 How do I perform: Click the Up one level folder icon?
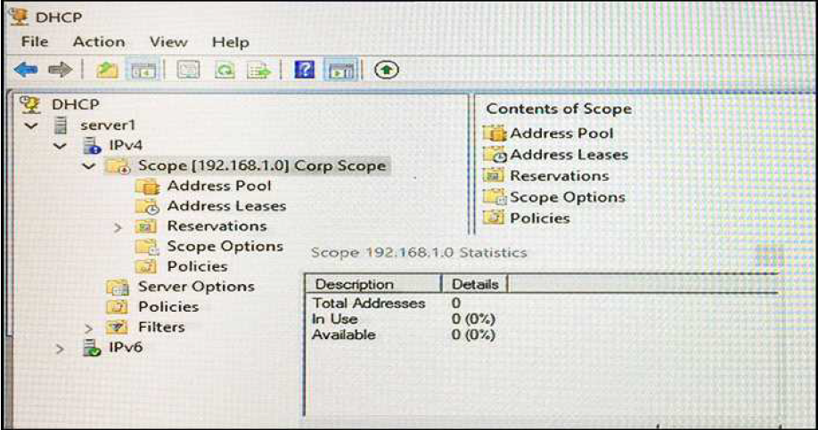click(108, 69)
